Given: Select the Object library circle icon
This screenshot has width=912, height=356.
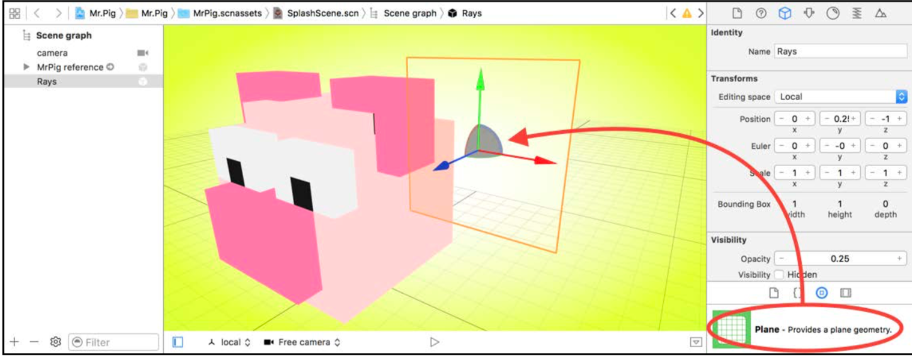Looking at the screenshot, I should [x=821, y=292].
